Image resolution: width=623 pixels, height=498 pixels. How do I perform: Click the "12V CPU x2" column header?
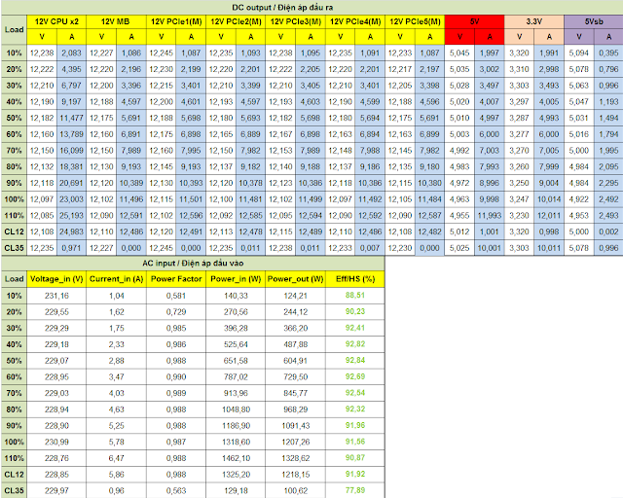pos(57,19)
